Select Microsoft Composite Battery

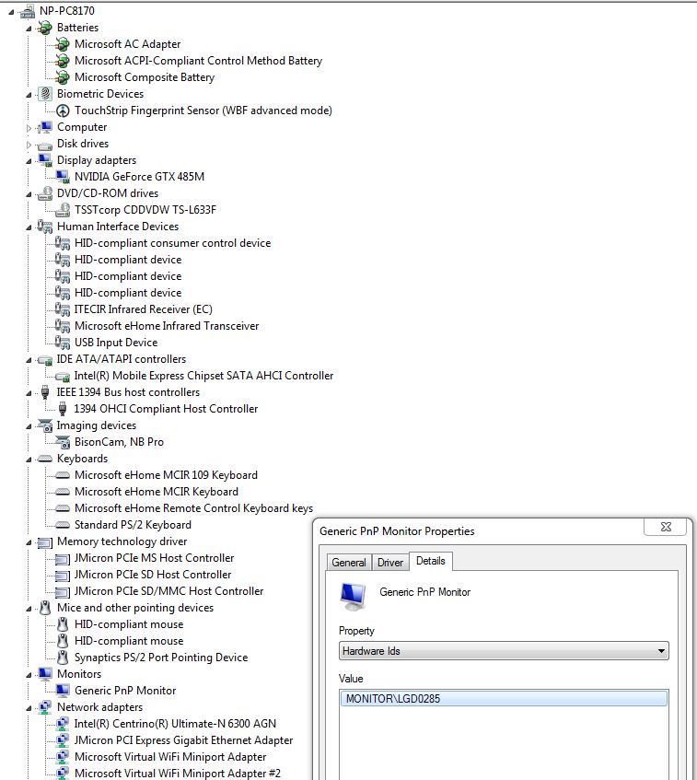point(145,77)
